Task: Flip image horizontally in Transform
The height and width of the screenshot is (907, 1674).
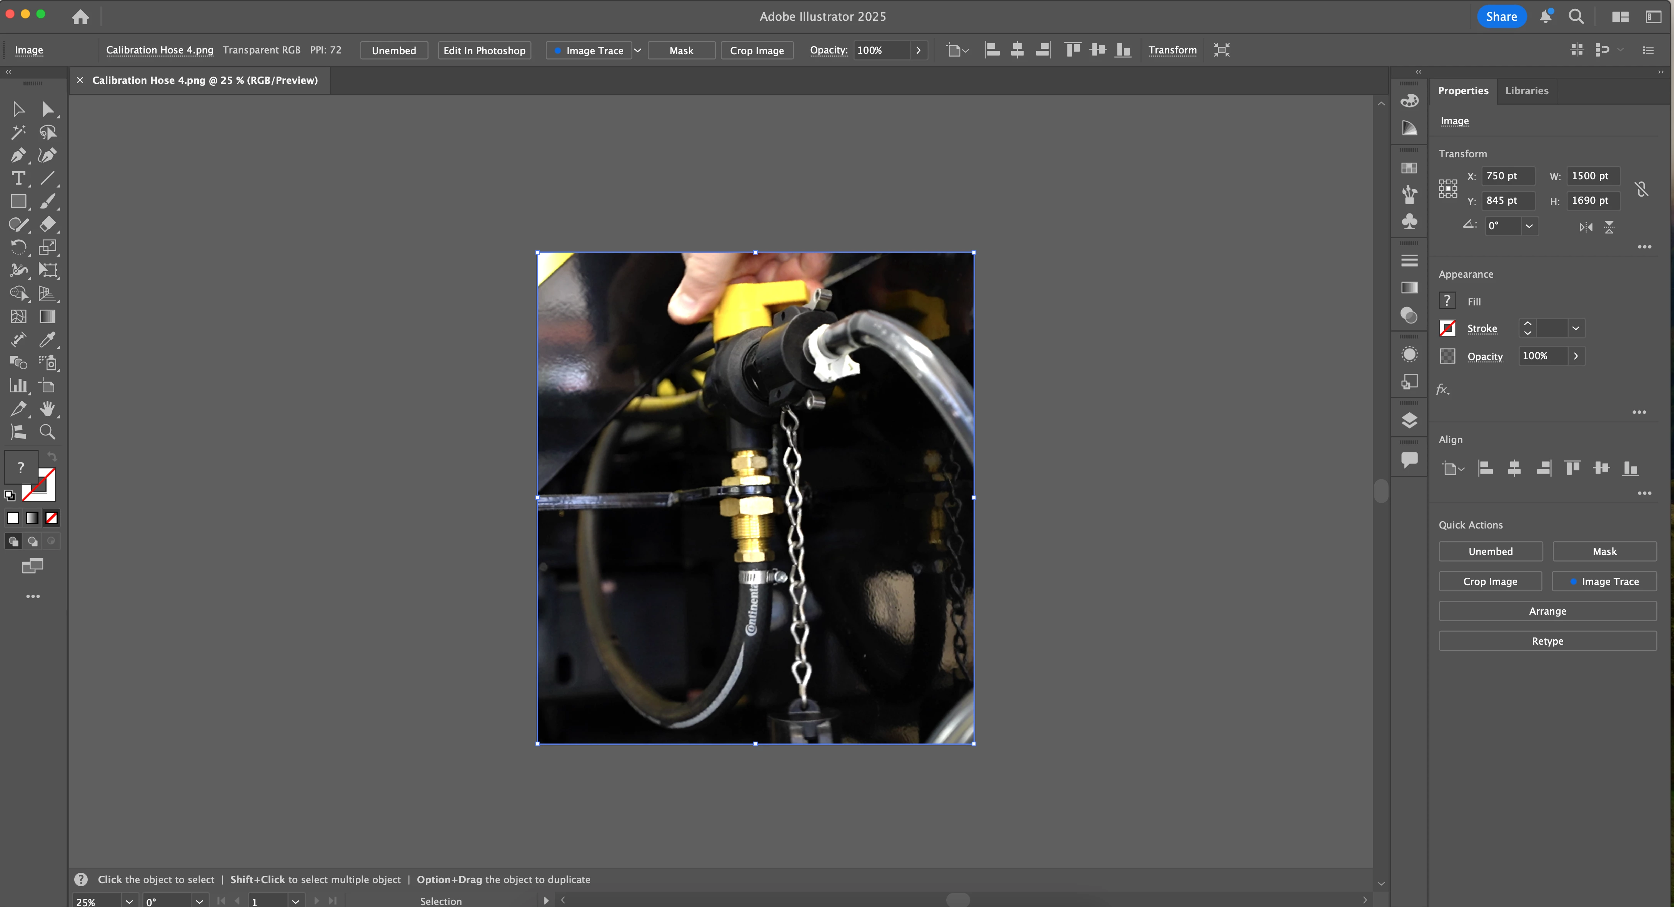Action: pos(1586,227)
